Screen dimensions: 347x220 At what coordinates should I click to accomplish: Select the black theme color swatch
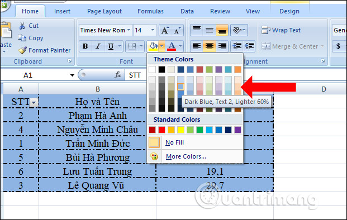tap(161, 69)
